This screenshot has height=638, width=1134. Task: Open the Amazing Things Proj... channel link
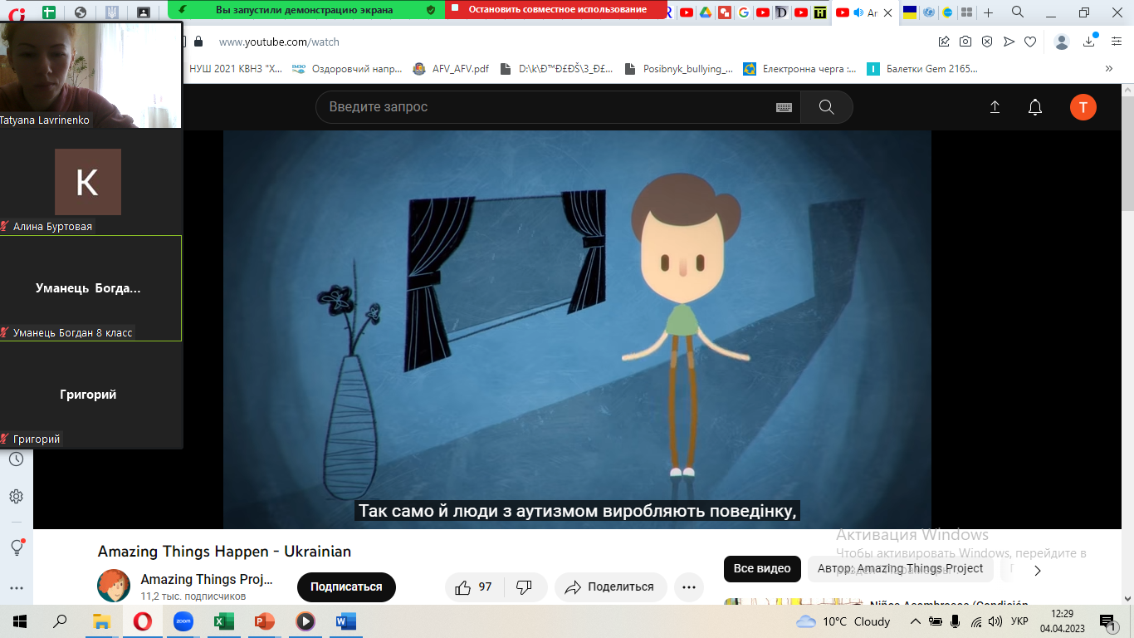click(x=207, y=579)
